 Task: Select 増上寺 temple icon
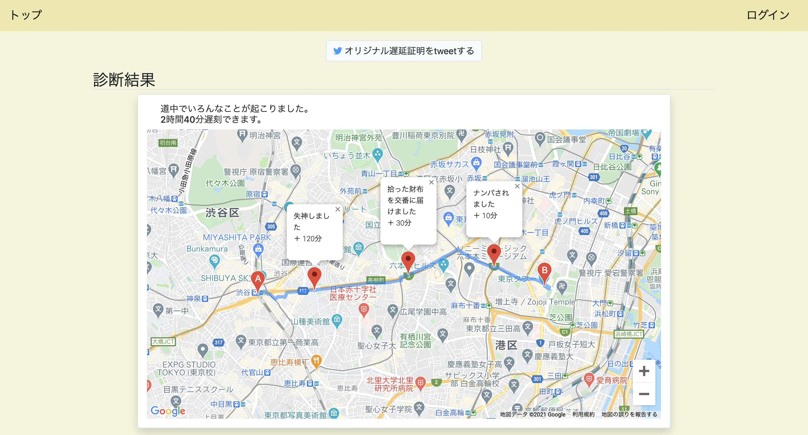[x=561, y=287]
